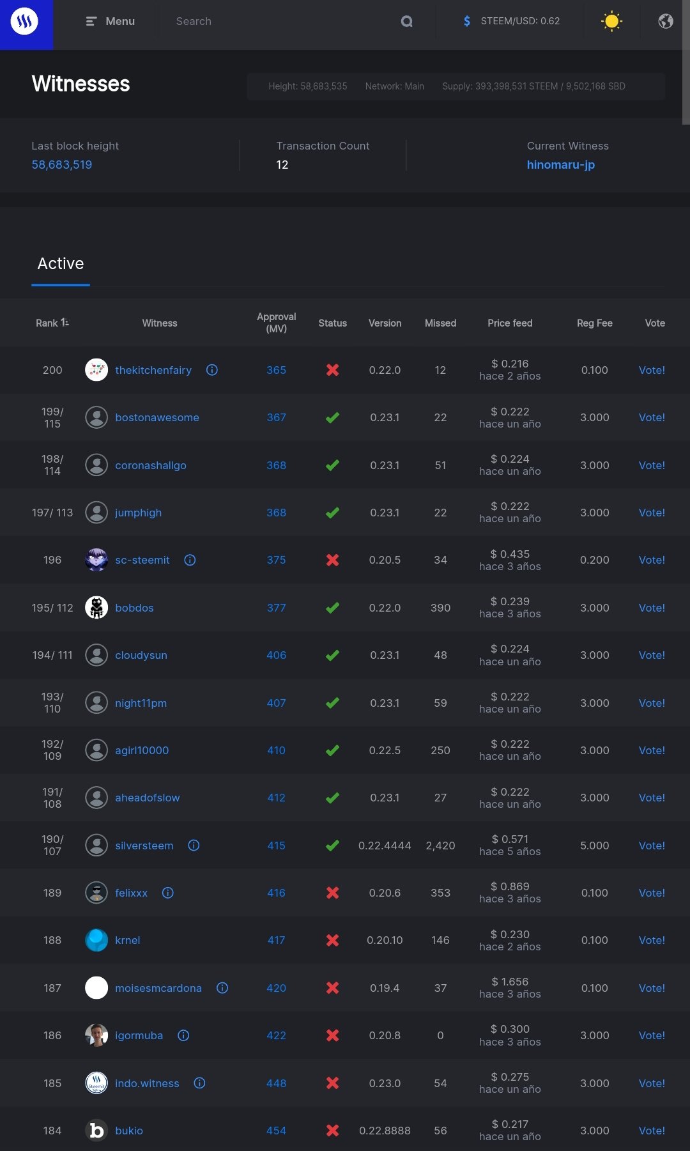Click the dollar sign price icon
690x1151 pixels.
[467, 21]
